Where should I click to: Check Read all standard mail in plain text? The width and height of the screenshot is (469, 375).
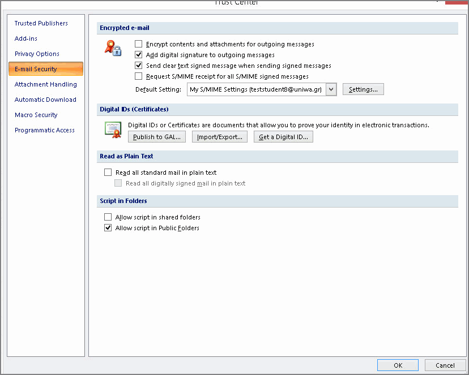(x=108, y=173)
